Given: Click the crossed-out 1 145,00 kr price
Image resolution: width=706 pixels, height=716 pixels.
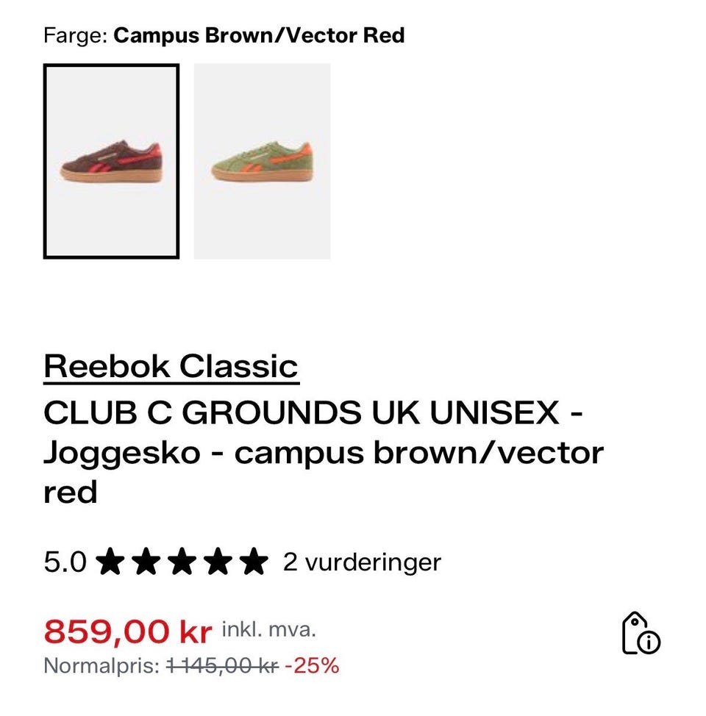Looking at the screenshot, I should 222,667.
